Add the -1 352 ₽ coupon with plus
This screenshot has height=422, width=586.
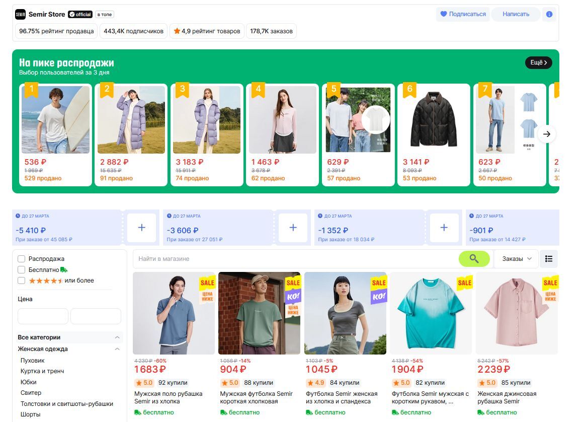[x=444, y=228]
